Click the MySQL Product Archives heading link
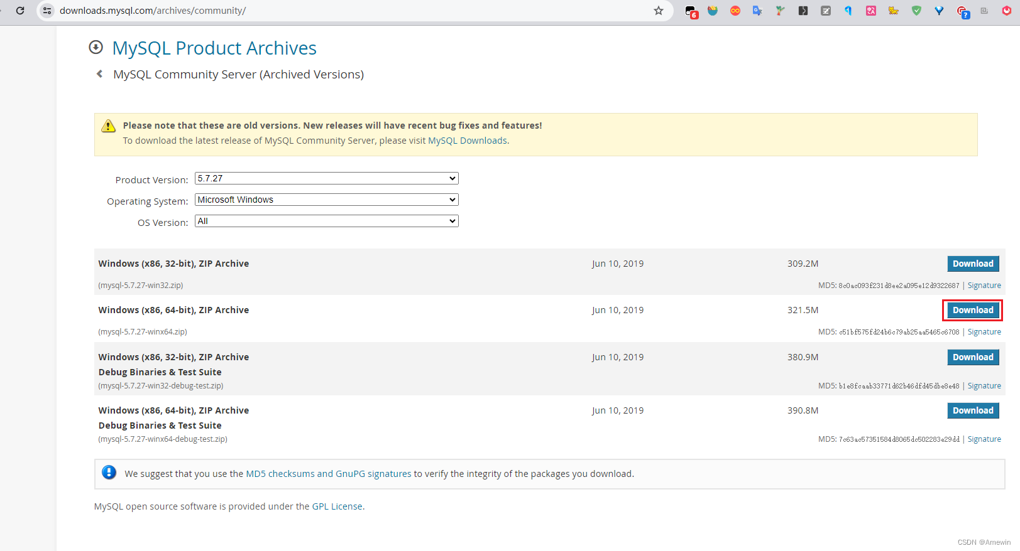 point(214,48)
